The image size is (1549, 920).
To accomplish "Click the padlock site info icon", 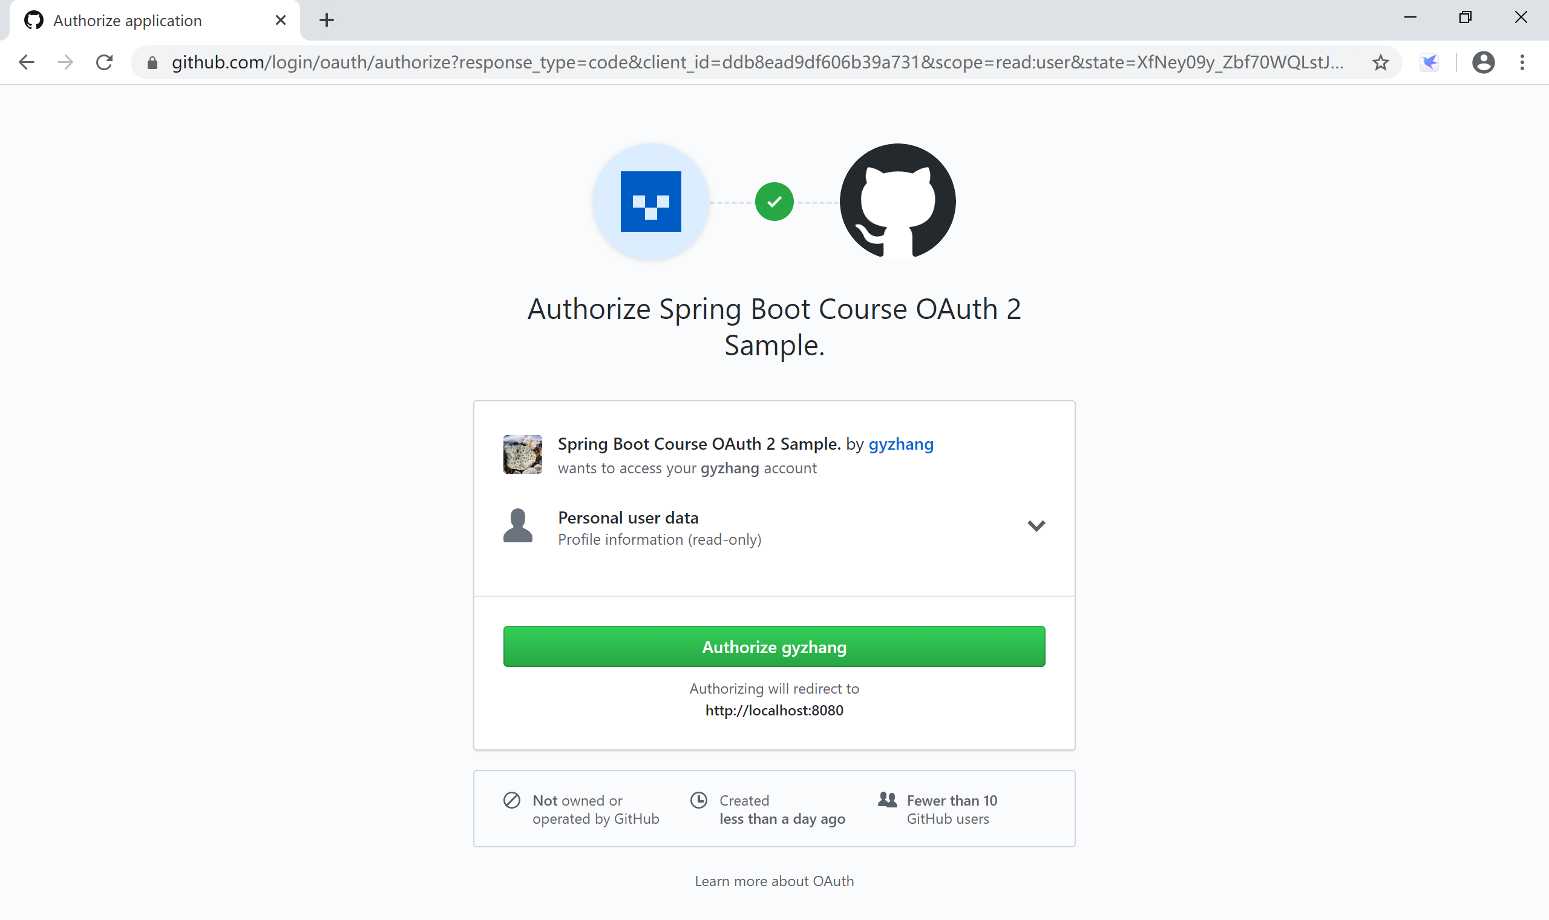I will 152,62.
